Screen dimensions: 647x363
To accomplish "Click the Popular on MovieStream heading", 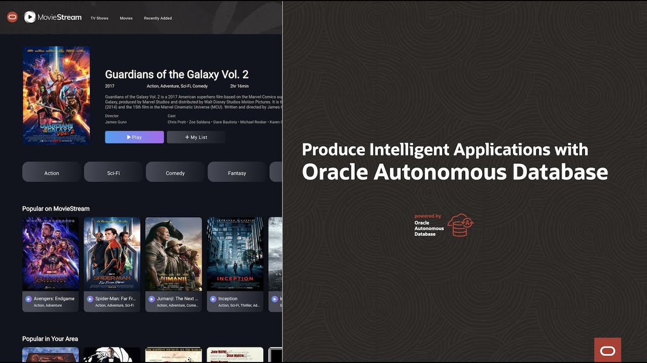I will [x=56, y=209].
